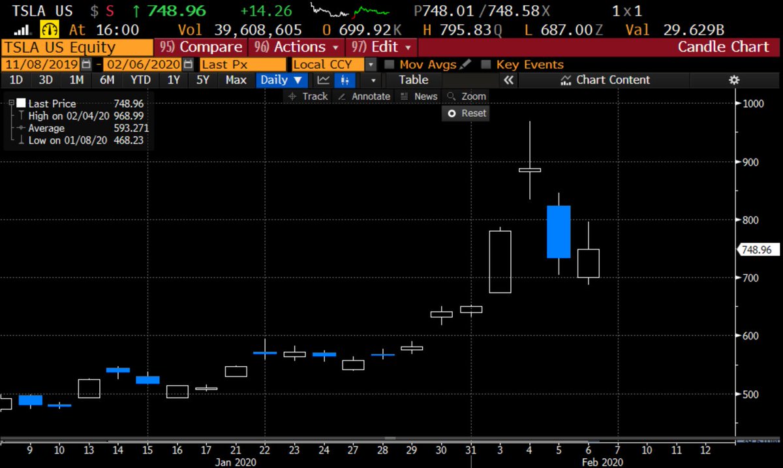This screenshot has width=783, height=468.
Task: Open the Edit dropdown menu
Action: coord(382,47)
